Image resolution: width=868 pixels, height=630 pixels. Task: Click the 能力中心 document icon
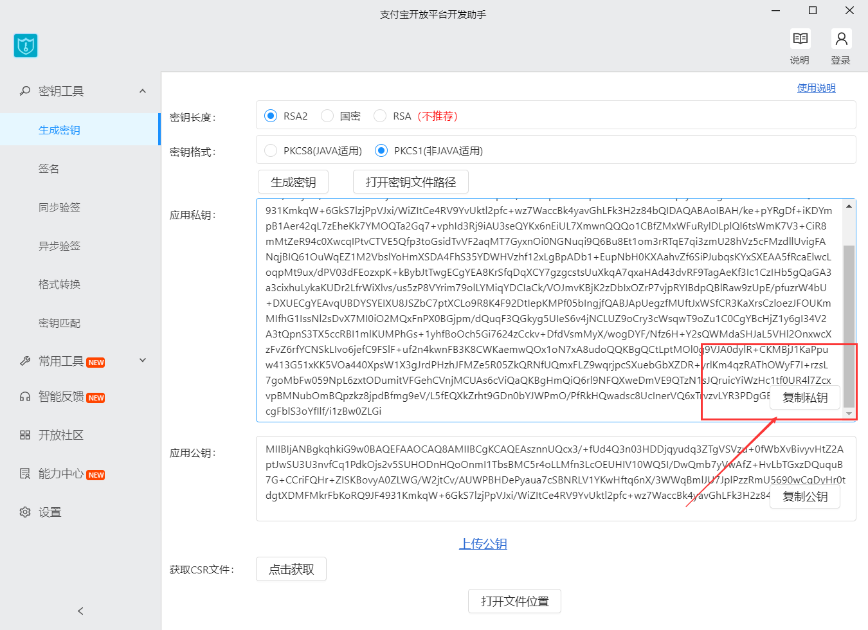click(x=25, y=474)
